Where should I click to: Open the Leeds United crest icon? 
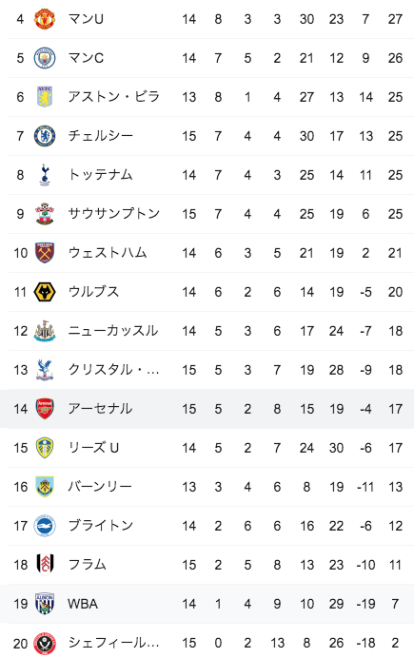pos(45,448)
